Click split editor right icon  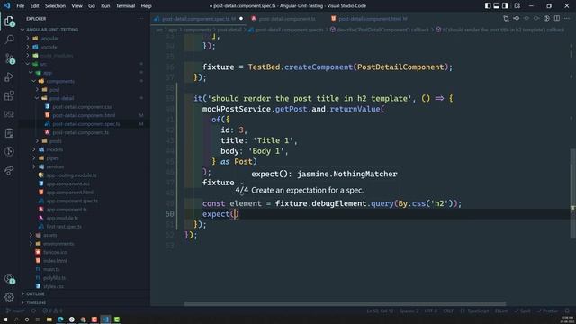[557, 18]
